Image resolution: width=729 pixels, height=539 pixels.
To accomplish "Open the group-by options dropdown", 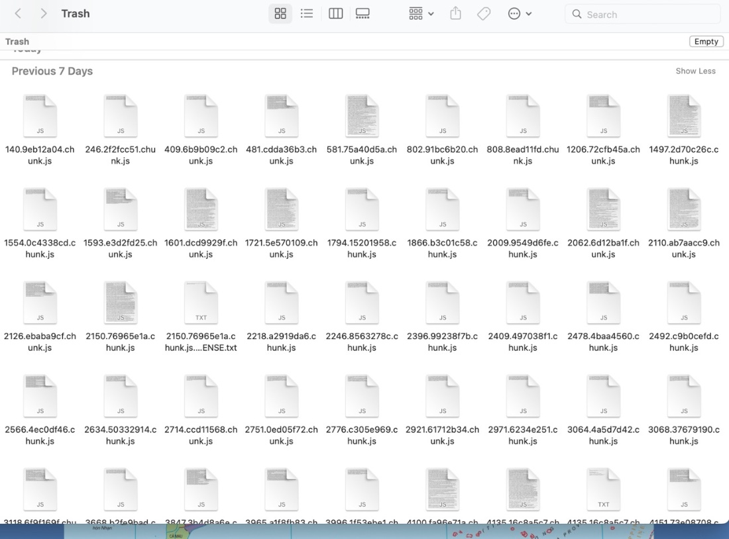I will [x=421, y=14].
